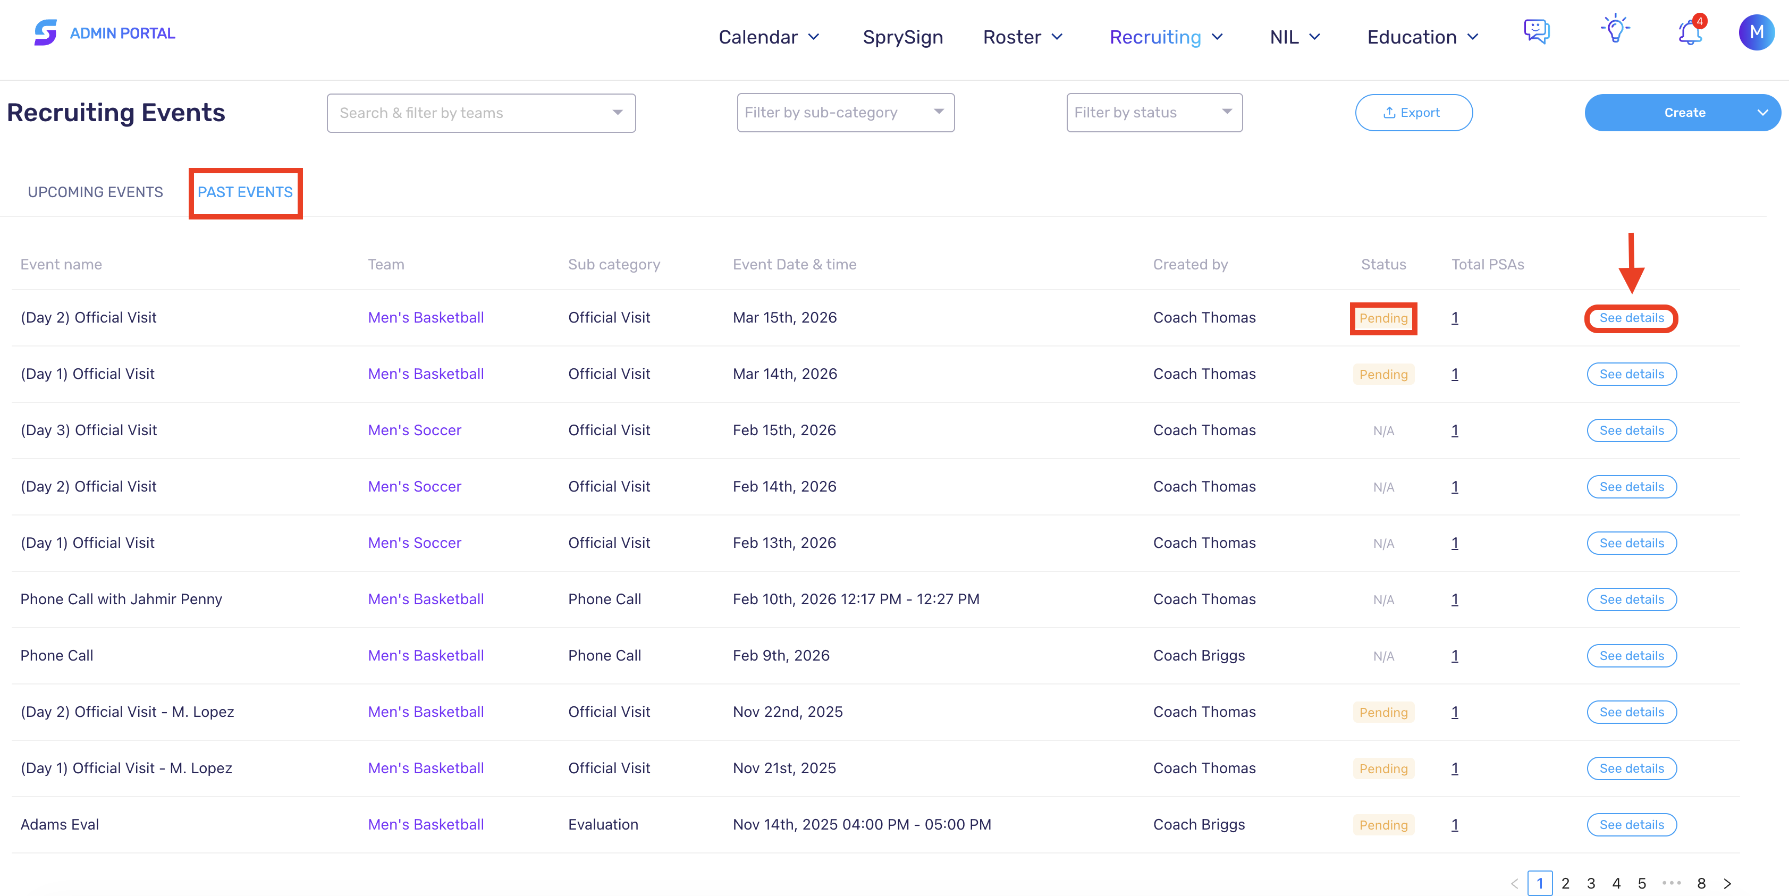Viewport: 1789px width, 896px height.
Task: See details for Feb 13th Official Visit
Action: [1631, 543]
